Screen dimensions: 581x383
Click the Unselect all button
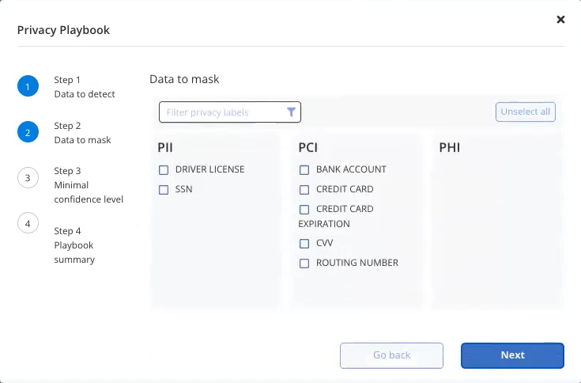(x=526, y=112)
